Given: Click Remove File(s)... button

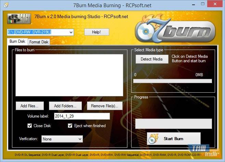Looking at the screenshot, I should (104, 106).
